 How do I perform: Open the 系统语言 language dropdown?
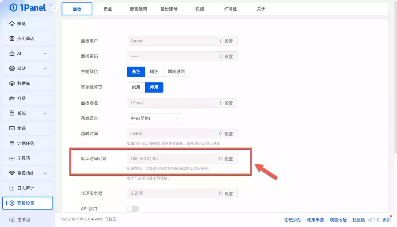[154, 118]
